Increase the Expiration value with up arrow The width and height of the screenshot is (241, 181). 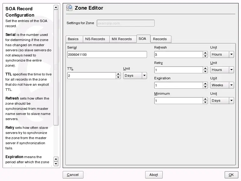pos(205,84)
